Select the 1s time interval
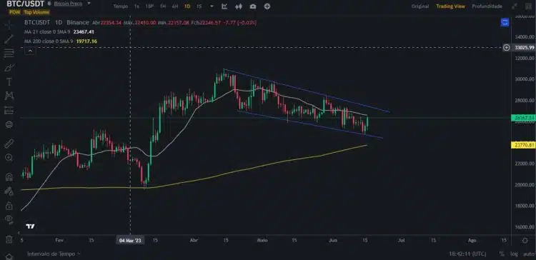Image resolution: width=536 pixels, height=260 pixels. tap(137, 6)
